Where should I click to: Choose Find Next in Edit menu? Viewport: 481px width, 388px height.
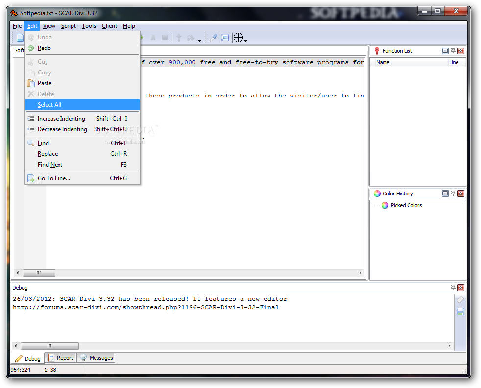click(82, 165)
